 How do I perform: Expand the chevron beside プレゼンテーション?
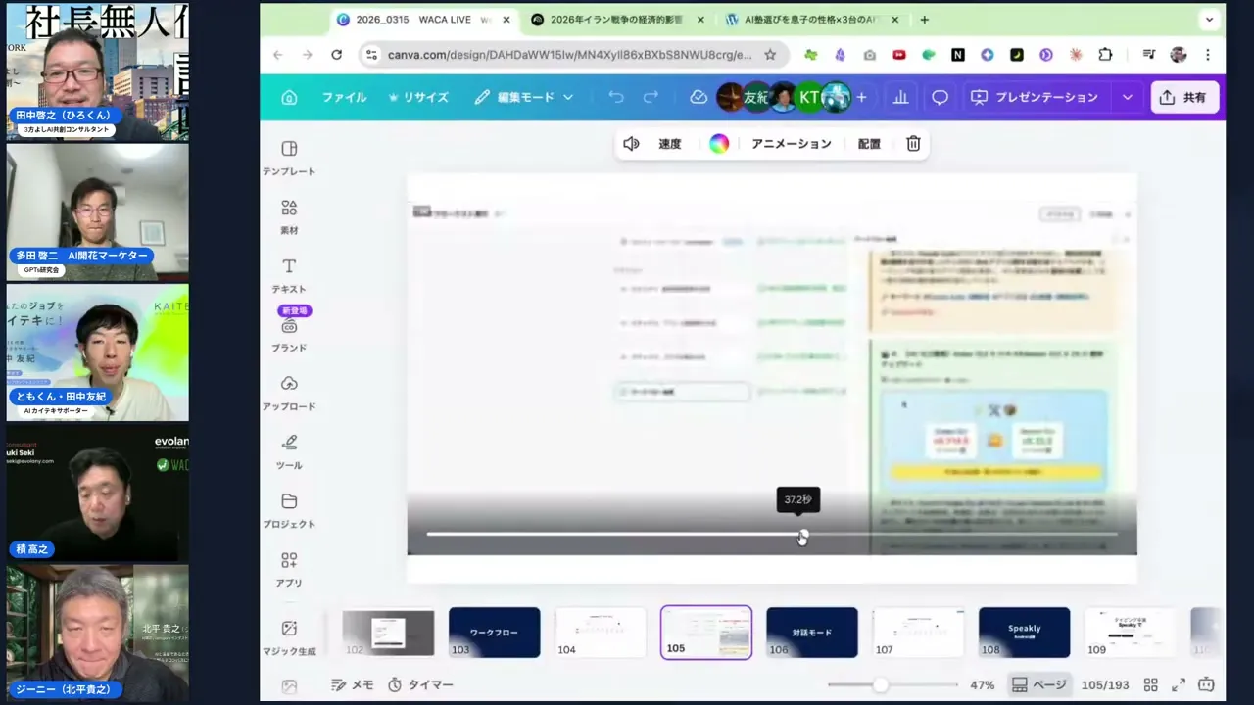tap(1127, 97)
